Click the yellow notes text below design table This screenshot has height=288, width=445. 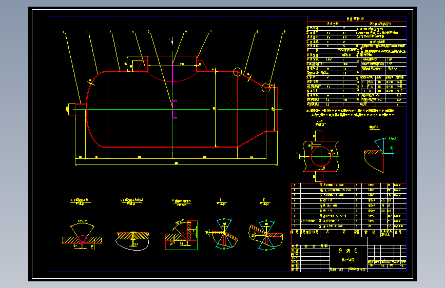351,113
